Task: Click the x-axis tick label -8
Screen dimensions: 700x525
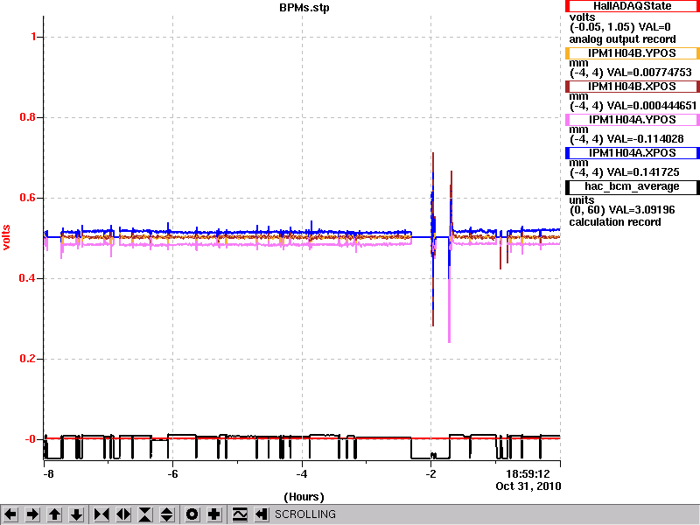Action: point(48,474)
